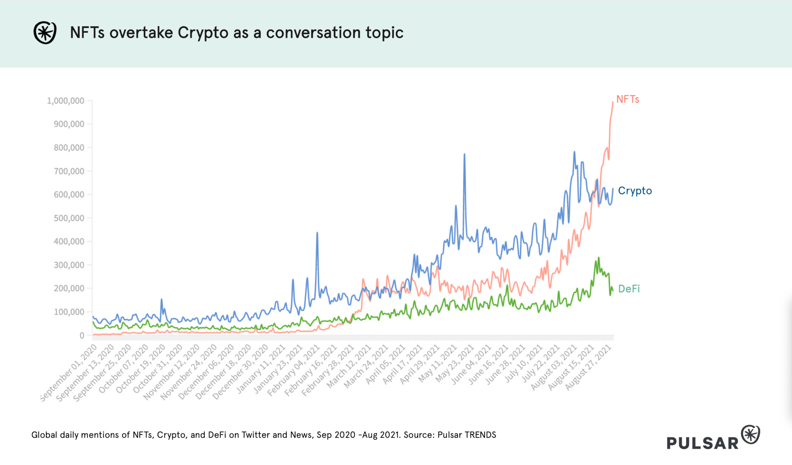Select the Crypto series label
This screenshot has height=465, width=792.
(635, 191)
